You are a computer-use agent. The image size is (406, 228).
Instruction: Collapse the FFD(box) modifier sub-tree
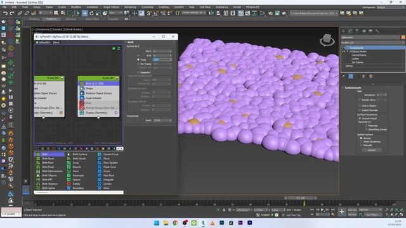tap(348, 51)
